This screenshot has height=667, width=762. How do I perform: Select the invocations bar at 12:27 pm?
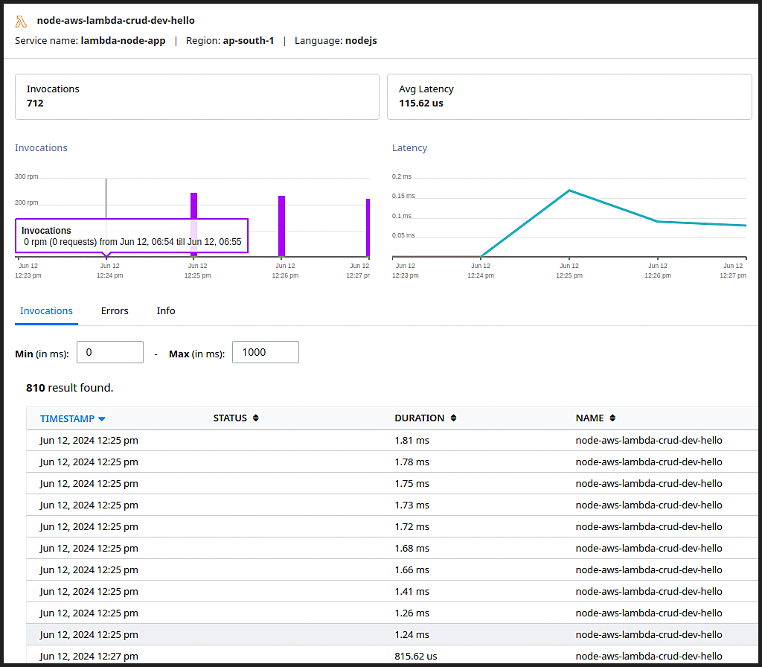point(368,228)
